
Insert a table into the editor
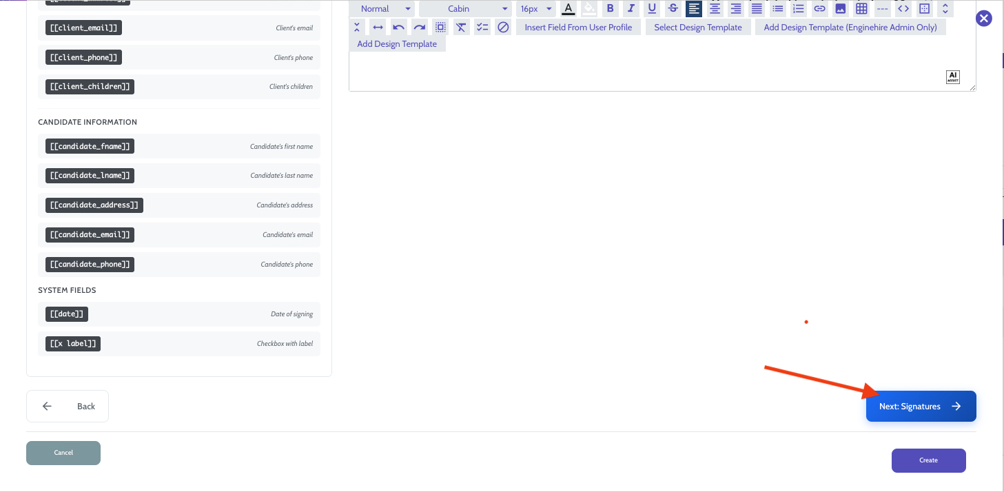(861, 8)
